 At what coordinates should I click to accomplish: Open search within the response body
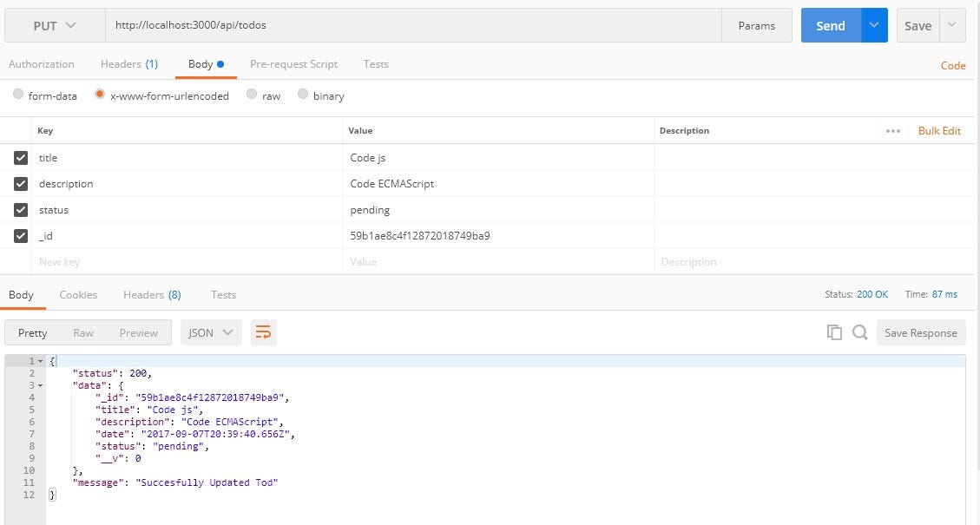click(858, 331)
